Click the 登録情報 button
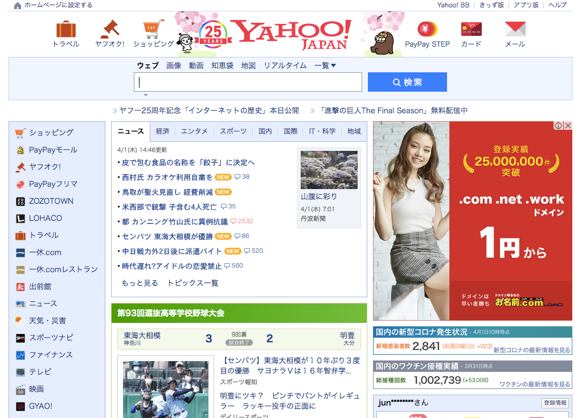This screenshot has width=582, height=418. click(555, 403)
